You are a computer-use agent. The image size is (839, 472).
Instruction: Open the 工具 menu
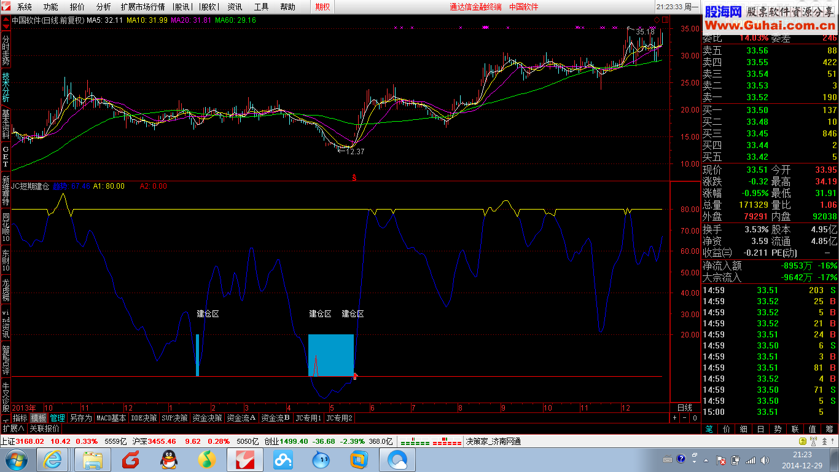point(261,7)
